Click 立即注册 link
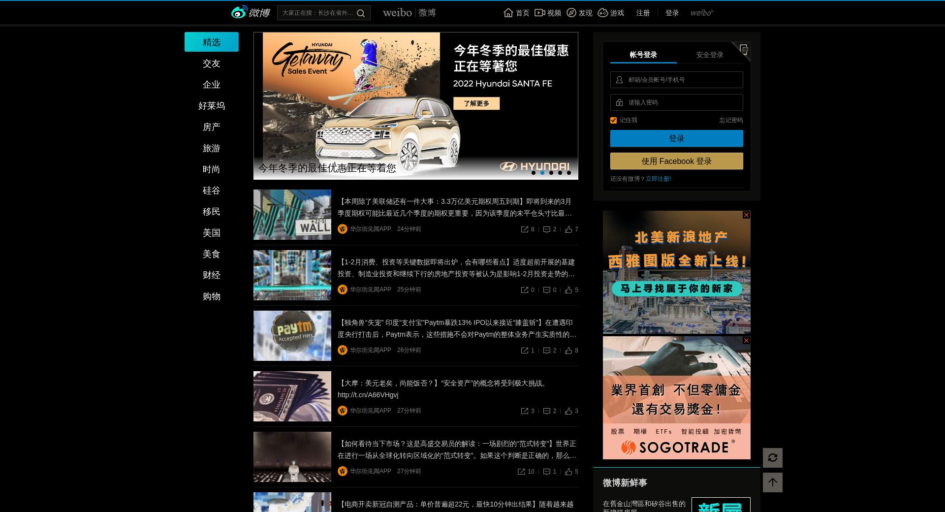945x512 pixels. tap(658, 179)
